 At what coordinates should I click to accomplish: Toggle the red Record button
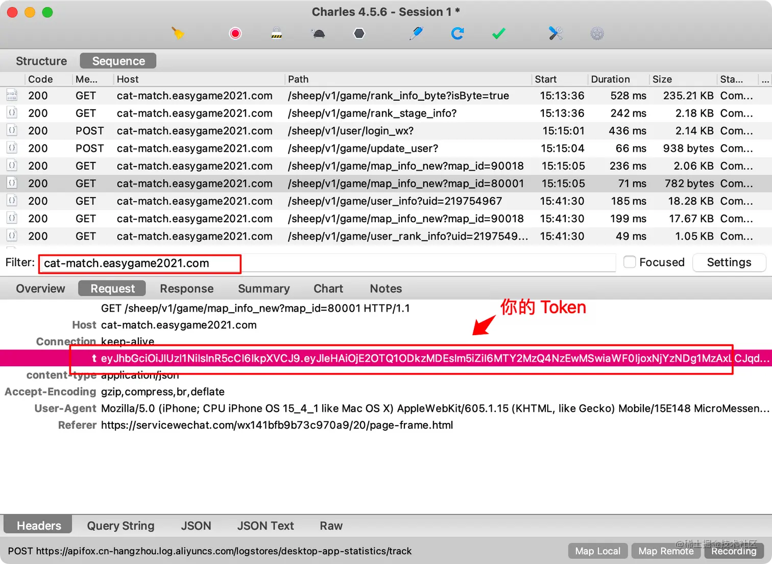coord(235,34)
